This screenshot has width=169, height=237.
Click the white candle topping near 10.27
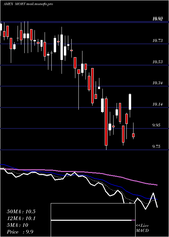pyautogui.click(x=130, y=102)
